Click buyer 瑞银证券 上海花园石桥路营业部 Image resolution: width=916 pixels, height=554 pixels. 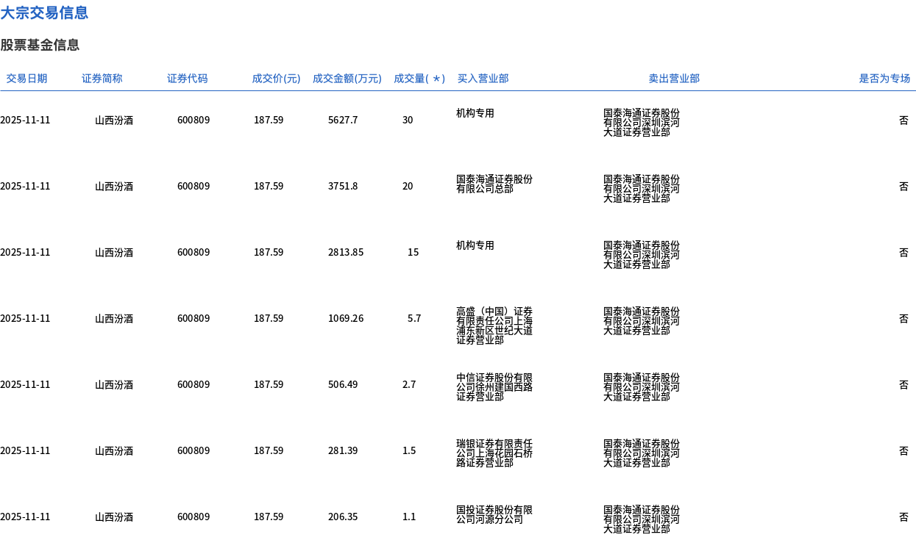tap(494, 453)
